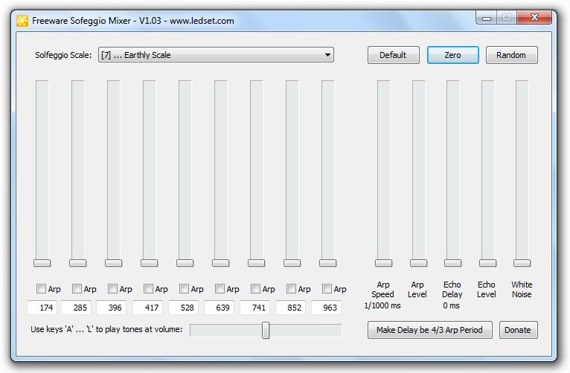Screen dimensions: 570x373
Task: Select the 417 frequency input field
Action: coord(147,308)
